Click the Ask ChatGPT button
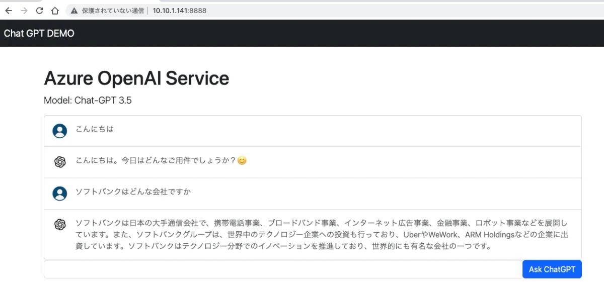This screenshot has width=604, height=288. coord(552,269)
